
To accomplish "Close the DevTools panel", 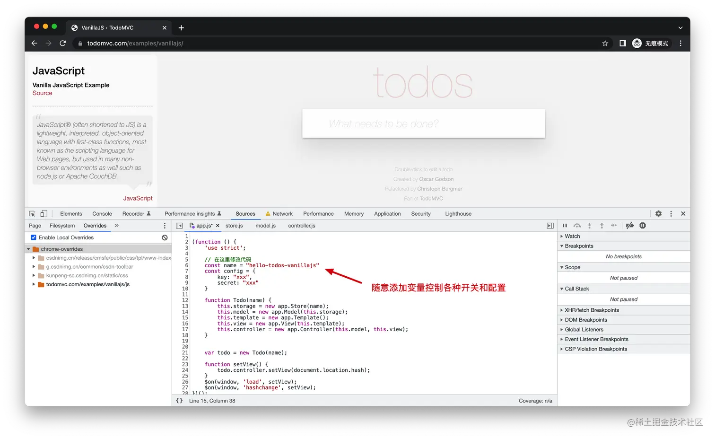I will click(x=683, y=214).
